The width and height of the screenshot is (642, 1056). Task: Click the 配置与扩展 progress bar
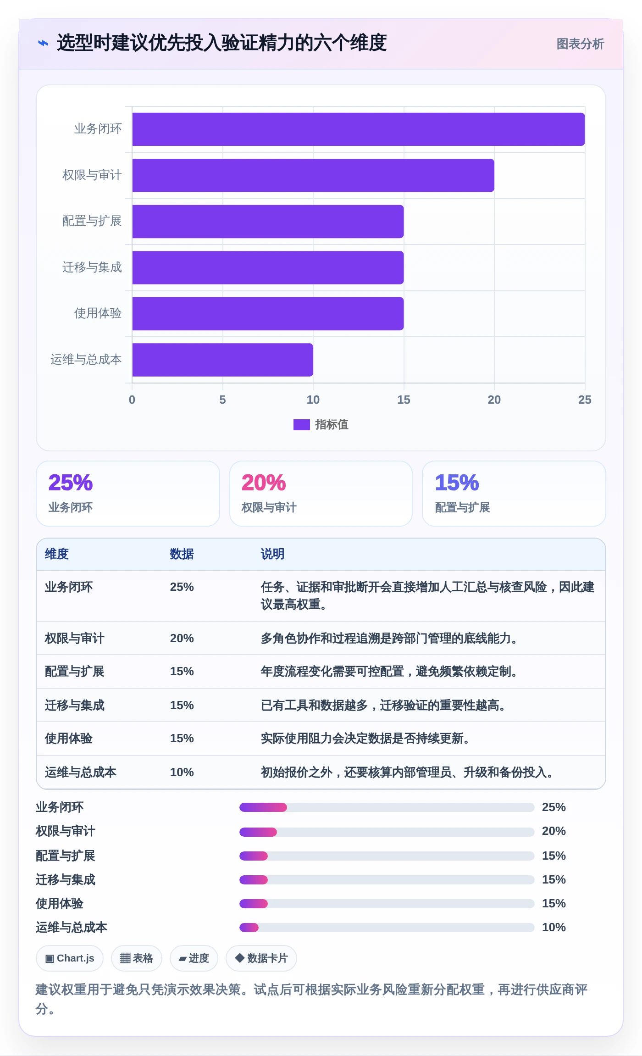(x=387, y=856)
